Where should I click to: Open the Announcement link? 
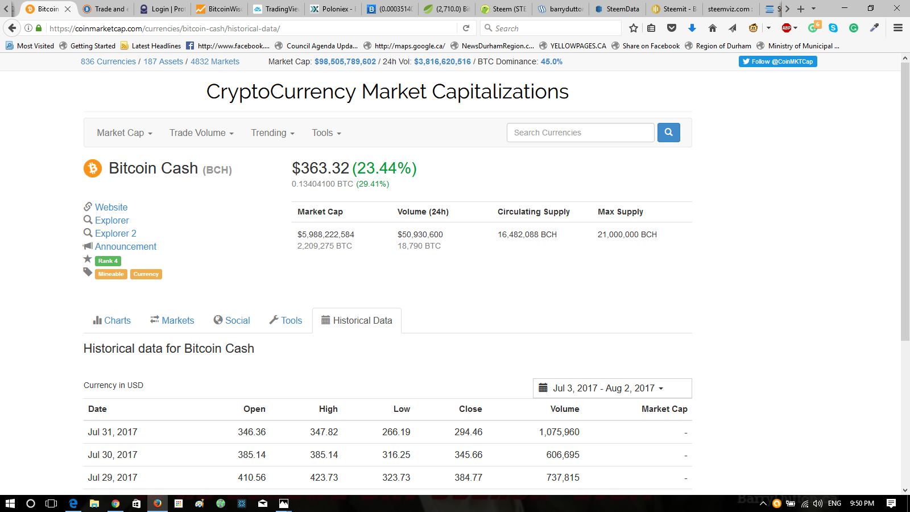click(x=126, y=246)
